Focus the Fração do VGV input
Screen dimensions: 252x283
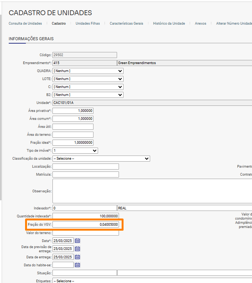(86, 224)
